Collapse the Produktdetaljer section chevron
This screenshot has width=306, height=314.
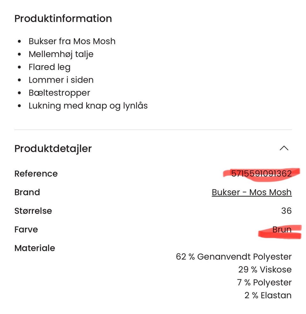click(x=284, y=148)
